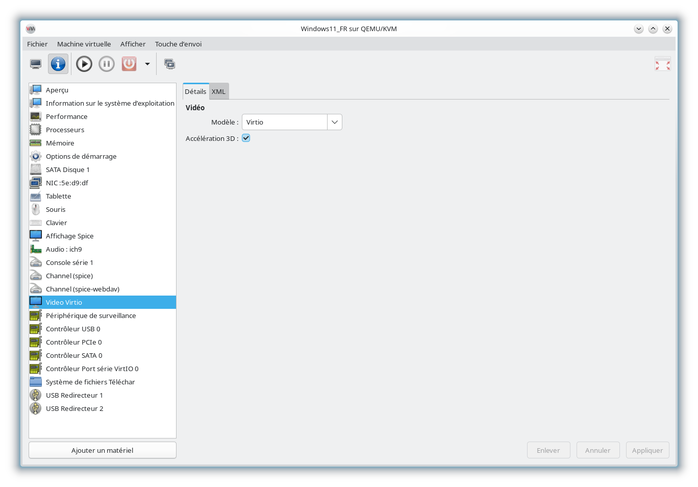Click the NIC network card icon
The width and height of the screenshot is (698, 487).
(x=36, y=183)
